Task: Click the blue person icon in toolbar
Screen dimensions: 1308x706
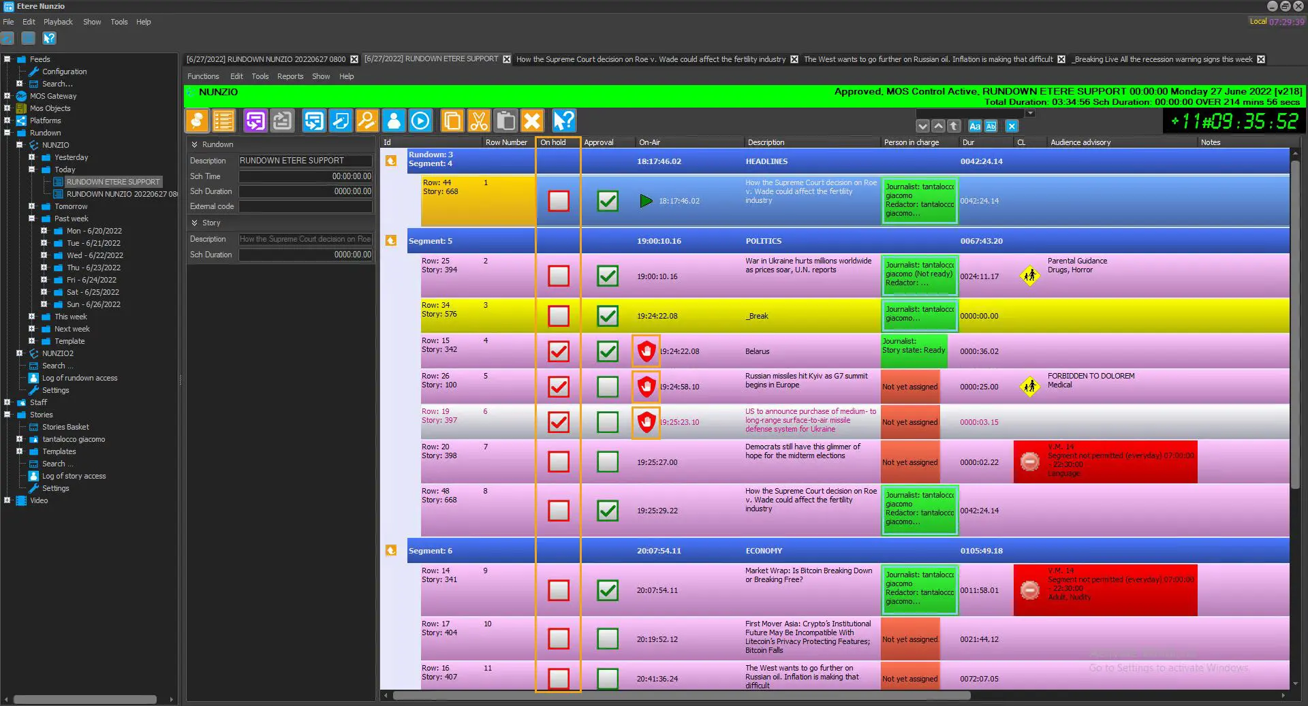Action: pyautogui.click(x=394, y=121)
